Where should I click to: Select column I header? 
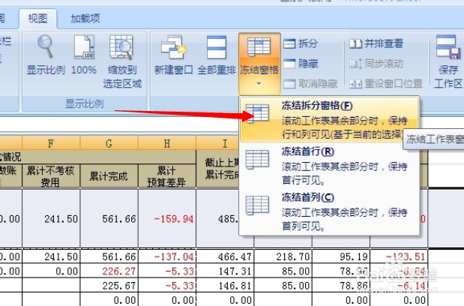[225, 143]
